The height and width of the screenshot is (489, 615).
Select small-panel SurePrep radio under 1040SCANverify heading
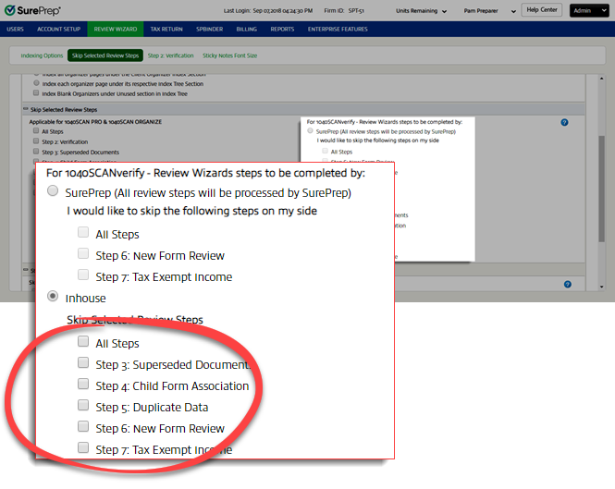coord(310,130)
